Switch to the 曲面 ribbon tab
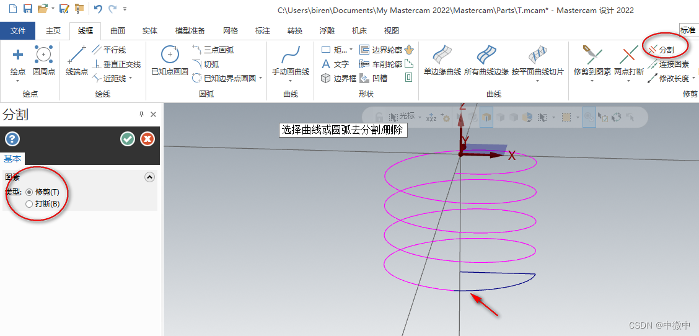Screen dimensions: 699x336 coord(118,31)
